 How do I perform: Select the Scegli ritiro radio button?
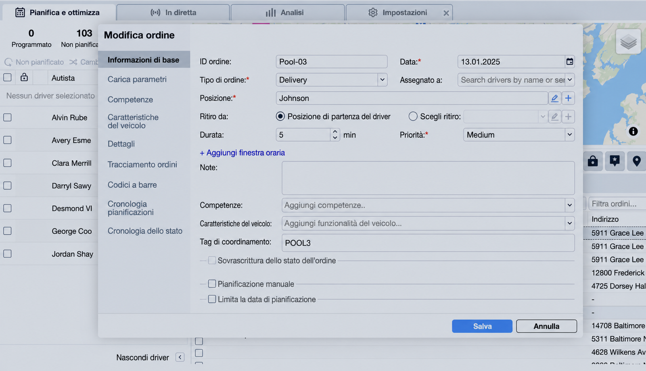click(413, 117)
